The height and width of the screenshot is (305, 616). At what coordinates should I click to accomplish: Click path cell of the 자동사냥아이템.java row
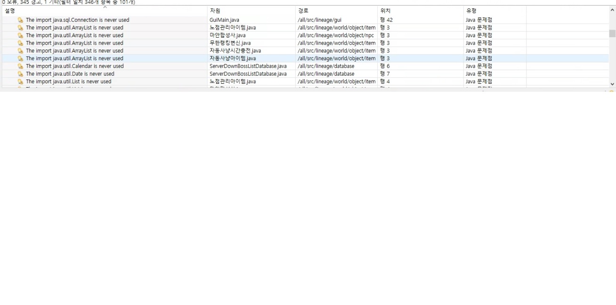point(336,58)
